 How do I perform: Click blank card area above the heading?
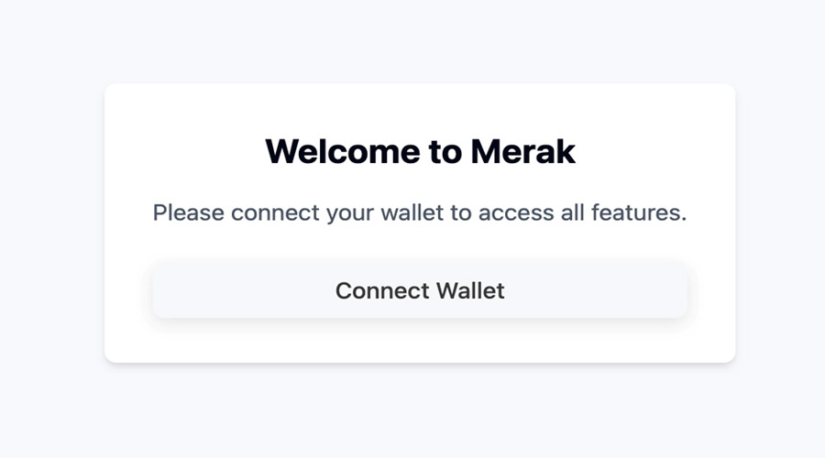click(x=420, y=108)
